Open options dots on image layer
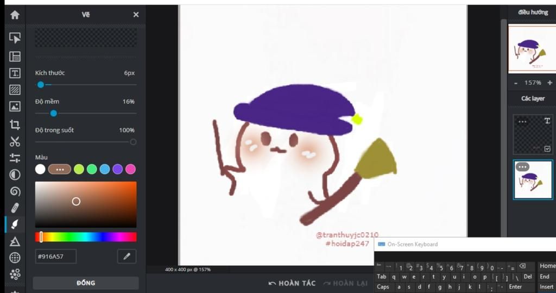The image size is (556, 293). coord(522,166)
